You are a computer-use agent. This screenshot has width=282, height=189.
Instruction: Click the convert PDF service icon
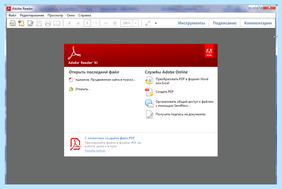(x=149, y=80)
